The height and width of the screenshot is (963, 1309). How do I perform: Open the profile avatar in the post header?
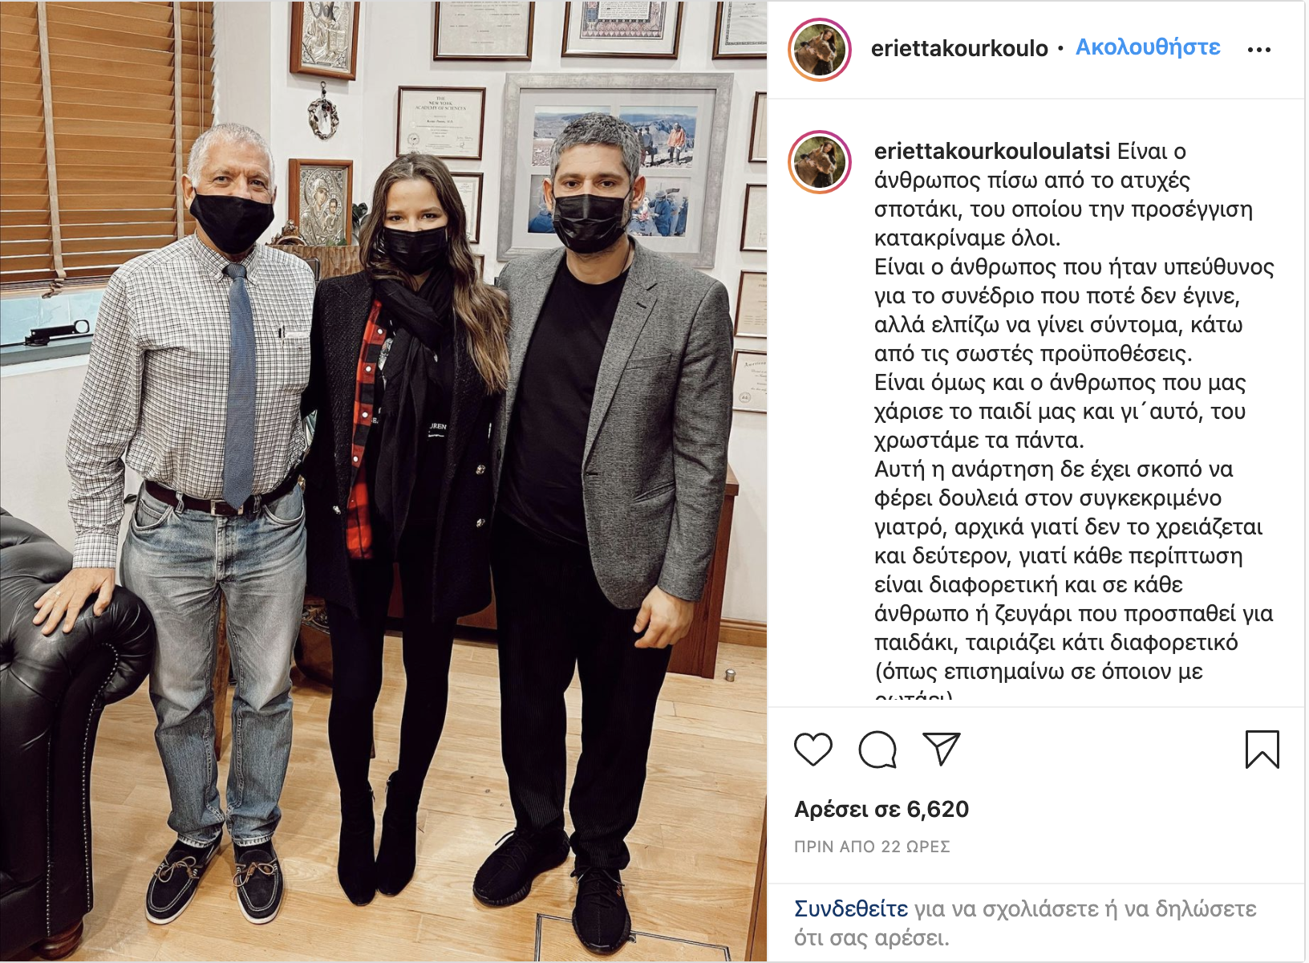click(x=819, y=50)
